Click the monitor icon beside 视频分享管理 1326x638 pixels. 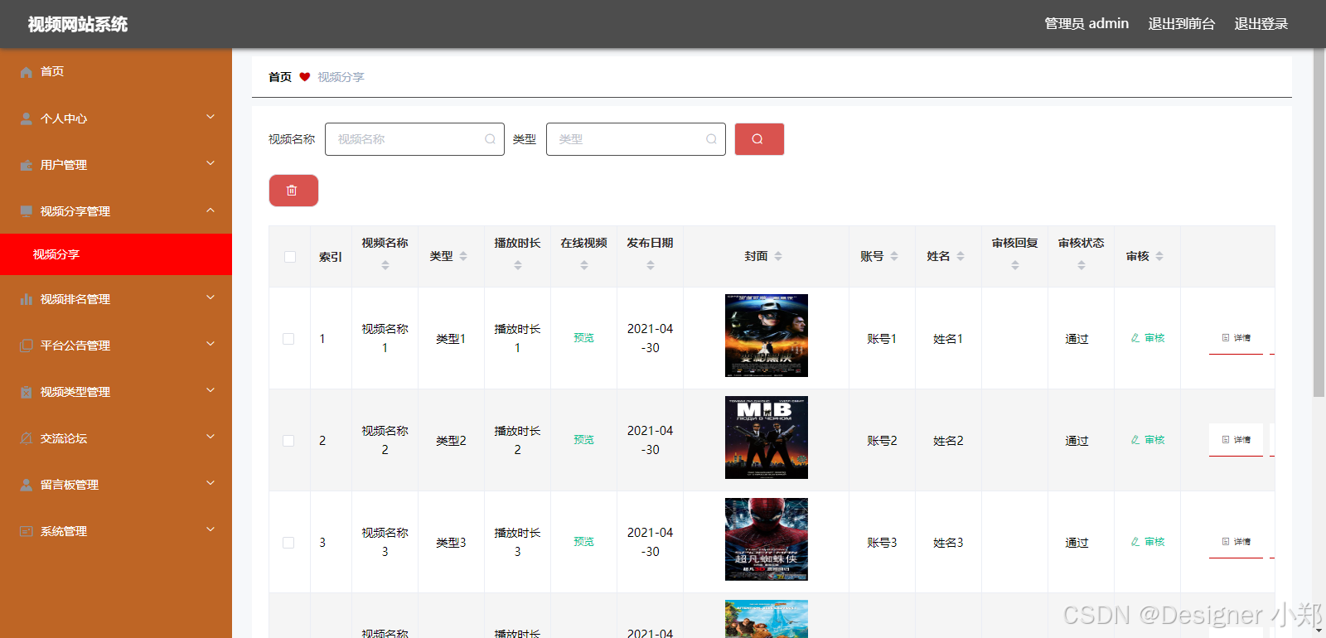click(x=27, y=211)
